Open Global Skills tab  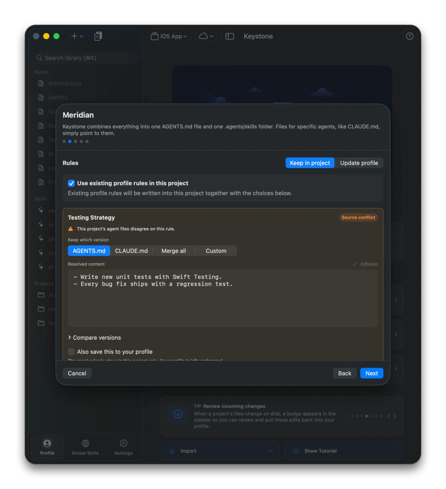85,447
